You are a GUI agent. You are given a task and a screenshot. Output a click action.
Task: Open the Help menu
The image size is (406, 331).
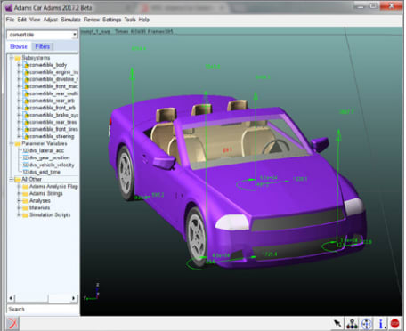[144, 20]
